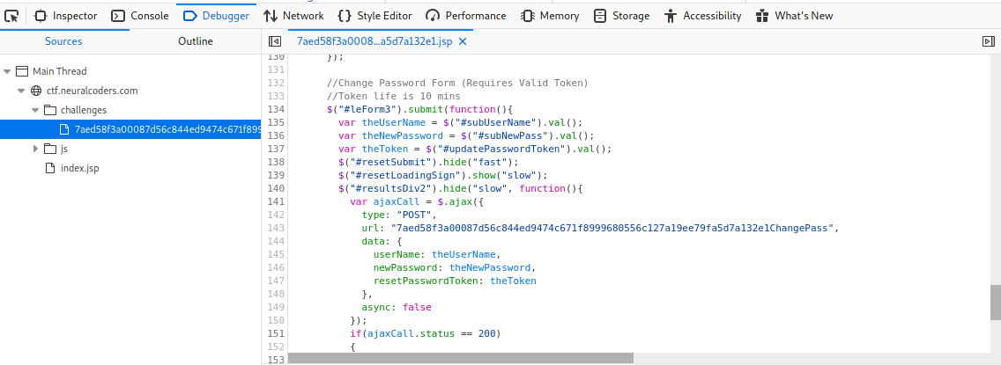Open the Accessibility panel
This screenshot has height=365, width=1001.
705,16
